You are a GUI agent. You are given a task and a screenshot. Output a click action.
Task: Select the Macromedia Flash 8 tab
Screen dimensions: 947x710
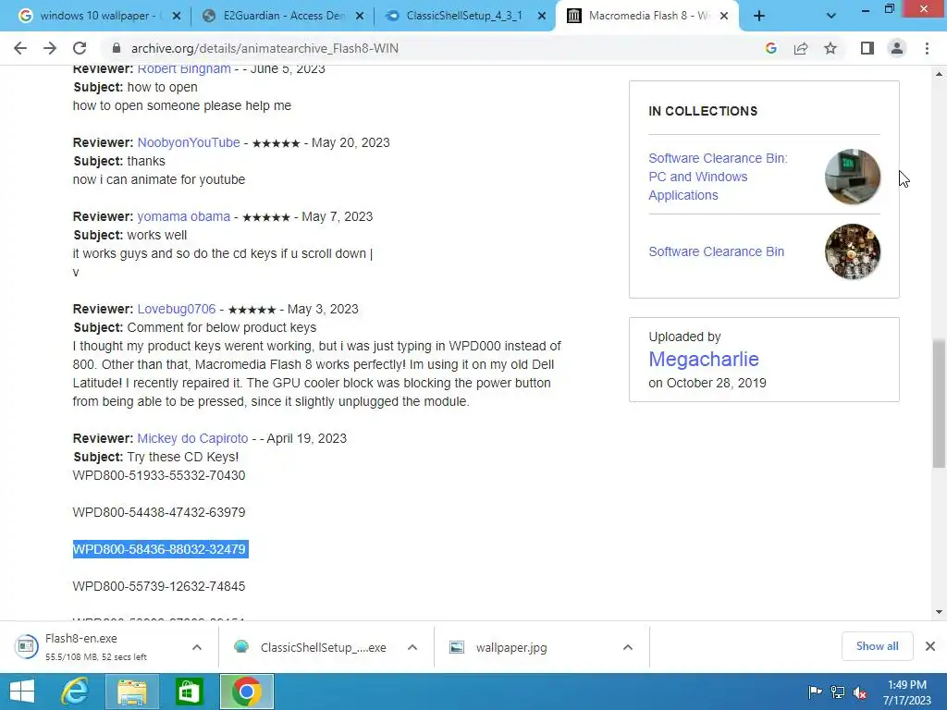[x=648, y=16]
